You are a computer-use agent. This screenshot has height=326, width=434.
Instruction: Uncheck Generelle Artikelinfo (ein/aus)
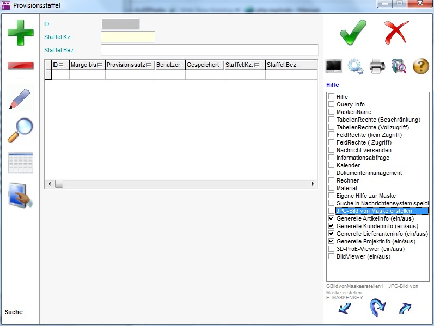tap(331, 218)
